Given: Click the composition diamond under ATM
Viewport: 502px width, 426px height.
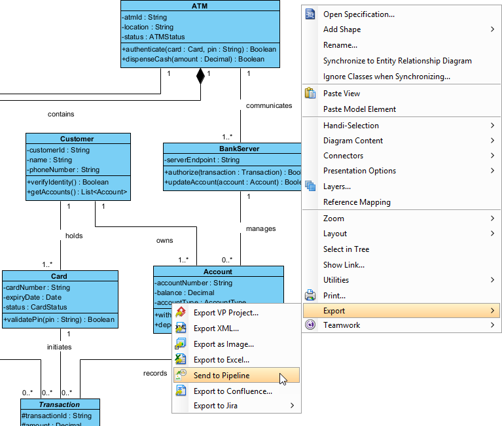Looking at the screenshot, I should click(200, 76).
